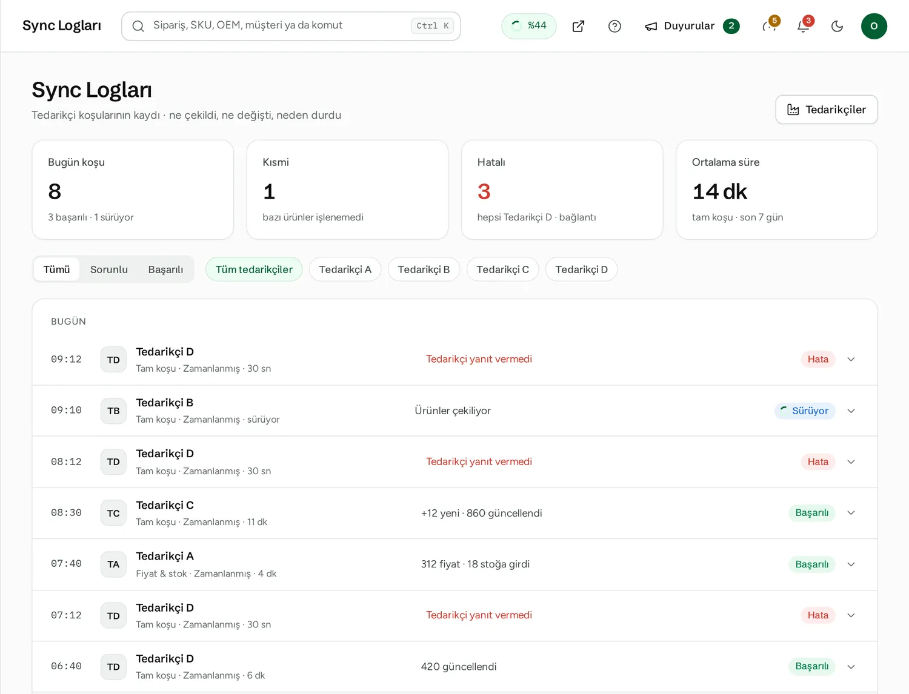
Task: Expand the 07:12 Tedarikçi D row chevron
Action: 851,615
